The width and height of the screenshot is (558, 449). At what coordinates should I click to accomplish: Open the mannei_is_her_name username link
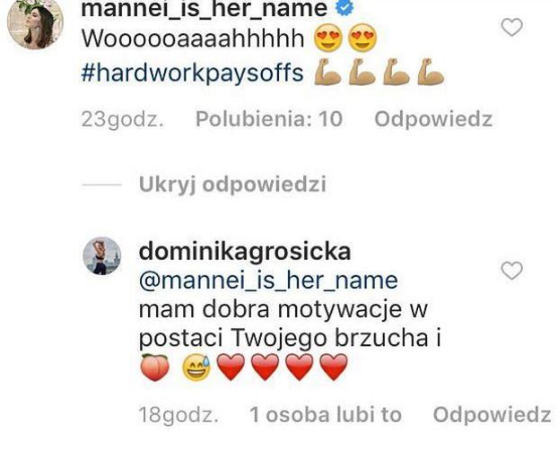(x=205, y=9)
